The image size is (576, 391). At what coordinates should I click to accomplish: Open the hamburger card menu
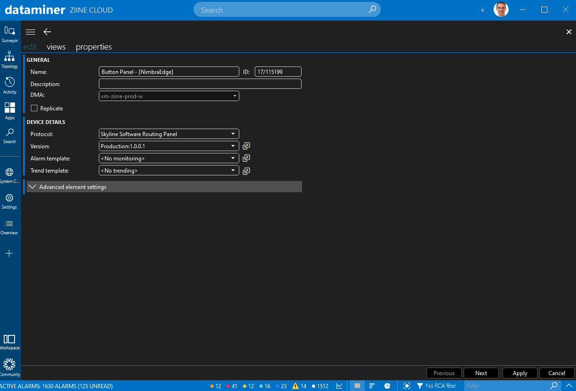tap(30, 32)
